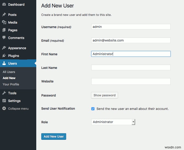
Task: Open the Dashboard menu item
Action: click(18, 4)
